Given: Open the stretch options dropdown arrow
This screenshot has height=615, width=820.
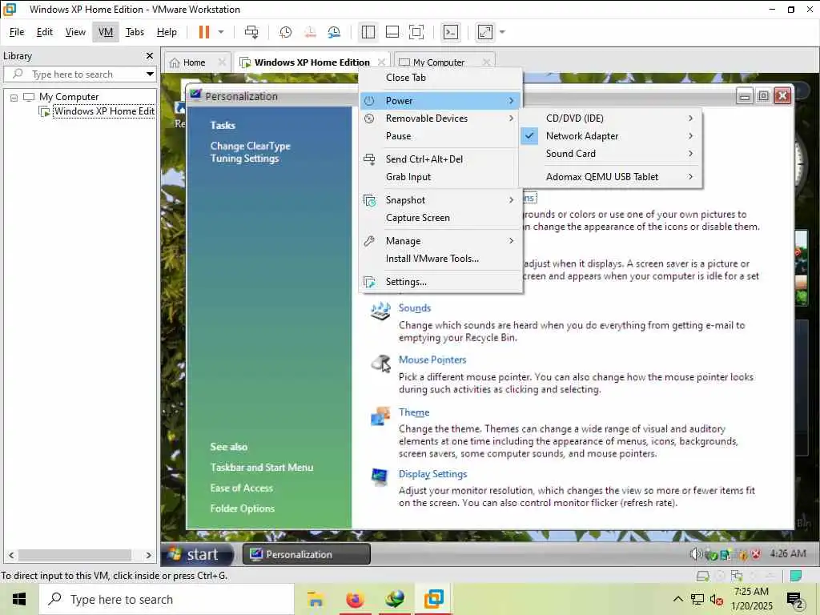Looking at the screenshot, I should pos(502,32).
